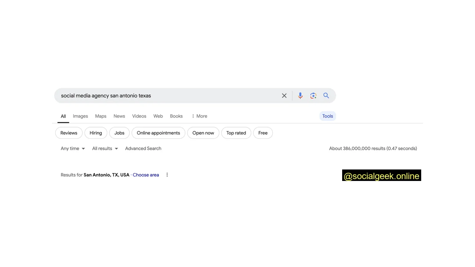The height and width of the screenshot is (267, 475).
Task: Click the magnifying glass search icon
Action: coord(326,96)
